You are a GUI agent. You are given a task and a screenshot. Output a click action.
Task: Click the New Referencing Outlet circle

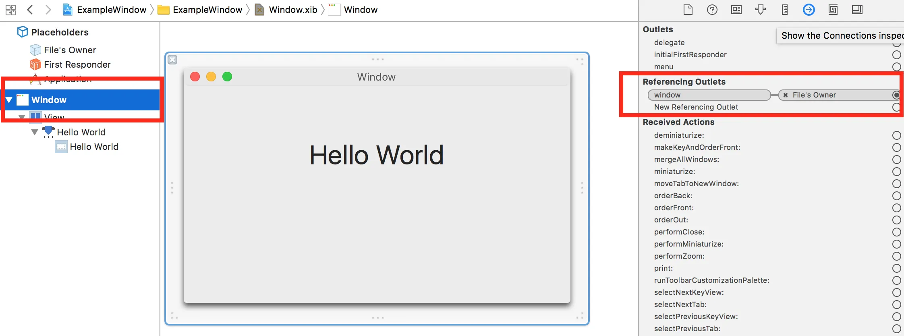[x=896, y=107]
